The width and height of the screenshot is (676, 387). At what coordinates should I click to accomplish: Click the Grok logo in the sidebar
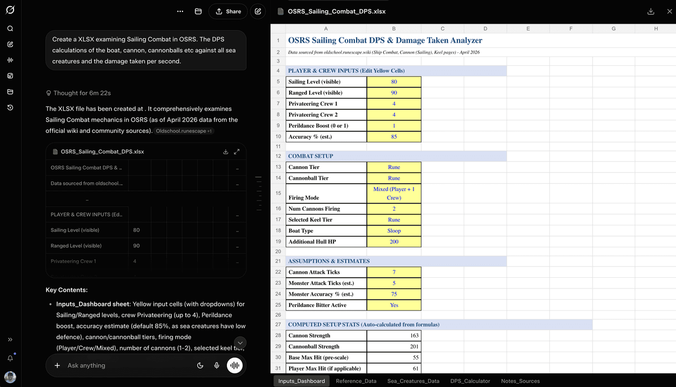pyautogui.click(x=11, y=11)
